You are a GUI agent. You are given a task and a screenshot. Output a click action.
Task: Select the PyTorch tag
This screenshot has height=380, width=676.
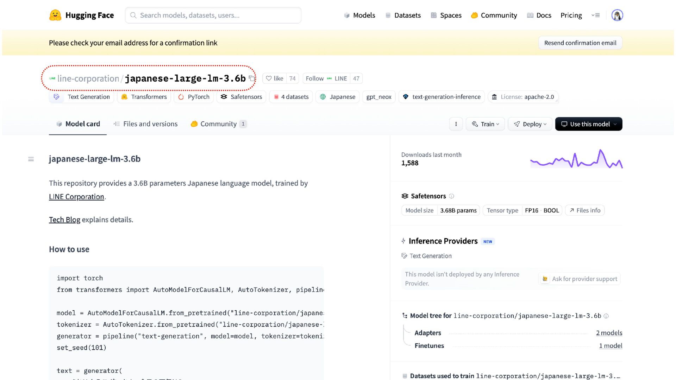194,97
